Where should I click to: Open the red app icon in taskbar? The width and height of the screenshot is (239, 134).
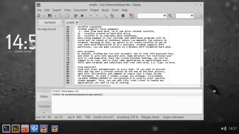(25, 128)
